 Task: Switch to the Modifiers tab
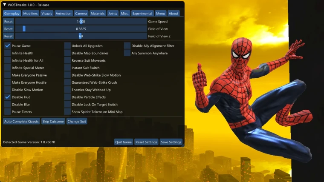tap(31, 14)
